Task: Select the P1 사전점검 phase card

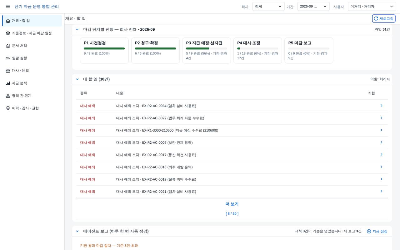Action: point(104,50)
